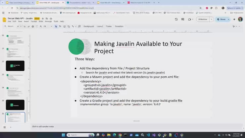This screenshot has width=245, height=138.
Task: Open the Windows Start menu
Action: (x=63, y=135)
